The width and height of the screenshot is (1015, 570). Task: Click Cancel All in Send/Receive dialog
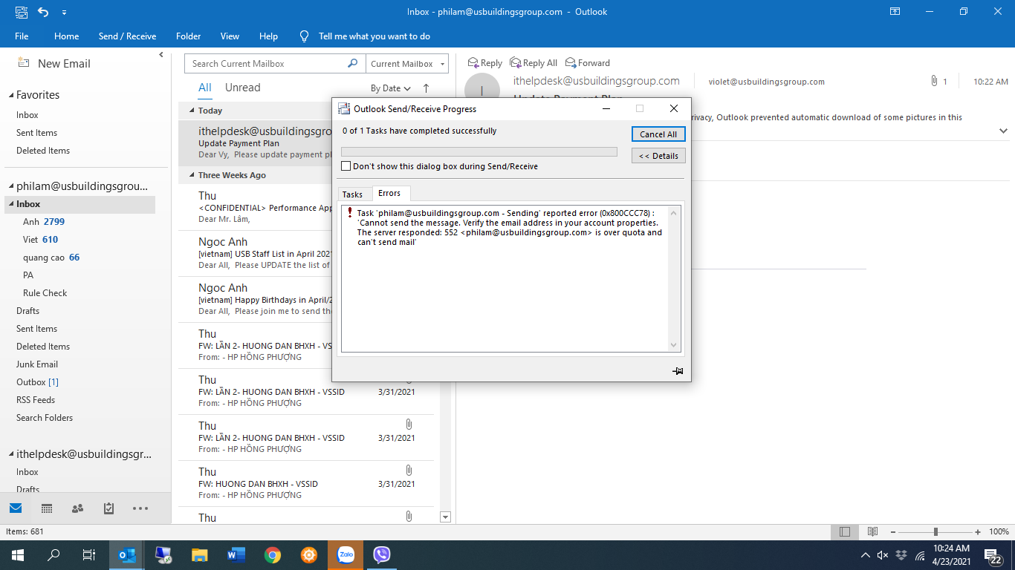pos(658,134)
